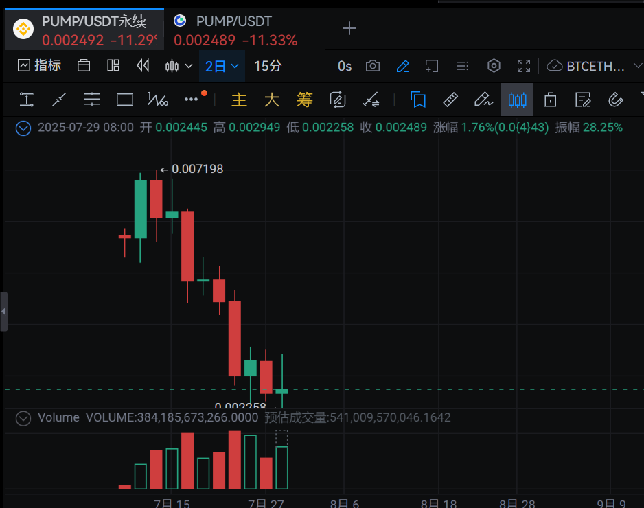Toggle the highlighted candlestick display button
The height and width of the screenshot is (508, 644).
(517, 100)
